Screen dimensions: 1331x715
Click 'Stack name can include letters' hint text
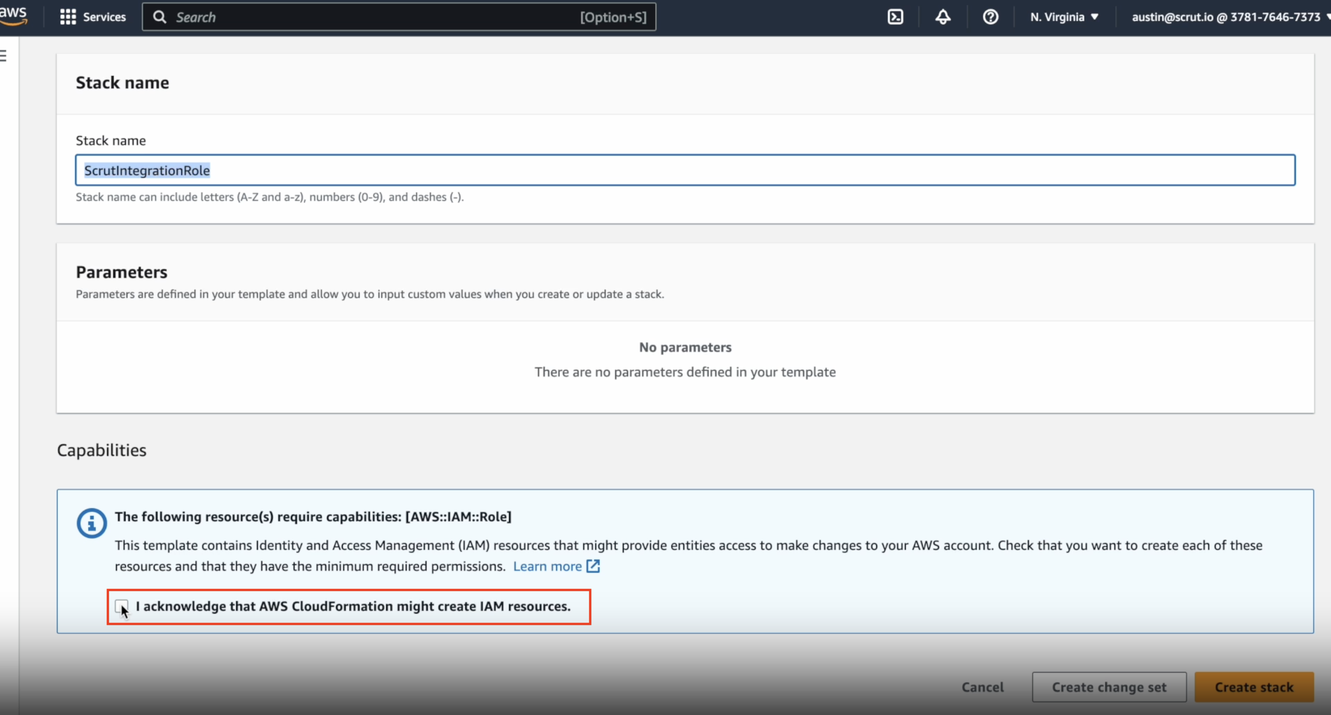270,197
